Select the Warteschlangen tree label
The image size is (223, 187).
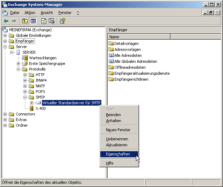(43, 58)
